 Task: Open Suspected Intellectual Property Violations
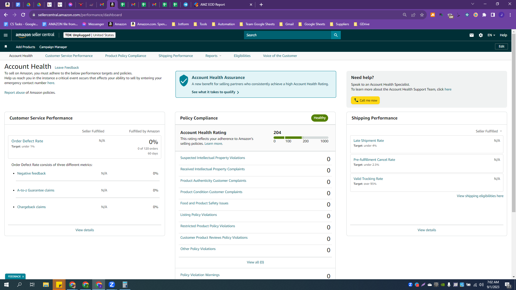pos(213,158)
